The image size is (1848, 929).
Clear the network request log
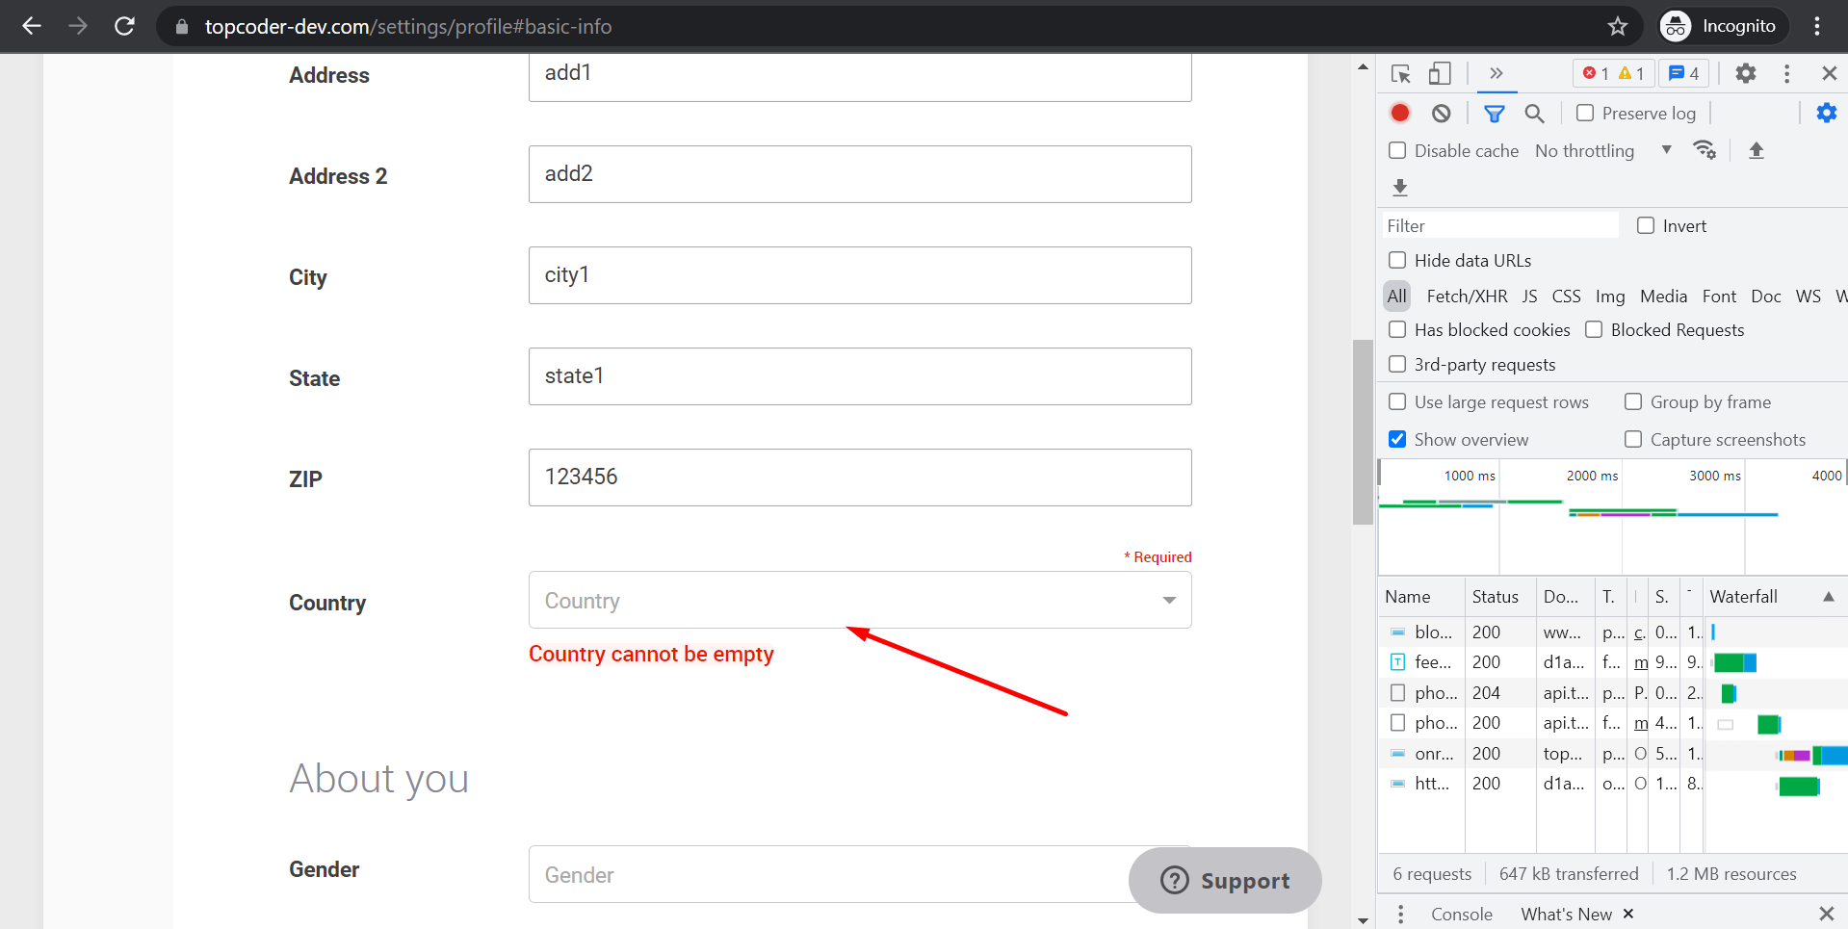1440,113
